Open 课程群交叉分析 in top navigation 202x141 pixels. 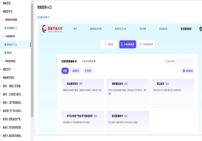[121, 29]
